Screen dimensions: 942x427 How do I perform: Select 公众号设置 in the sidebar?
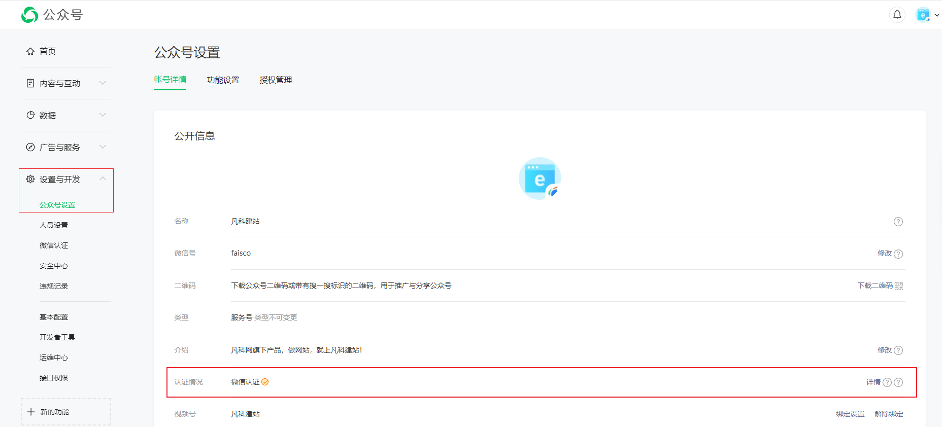tap(57, 205)
